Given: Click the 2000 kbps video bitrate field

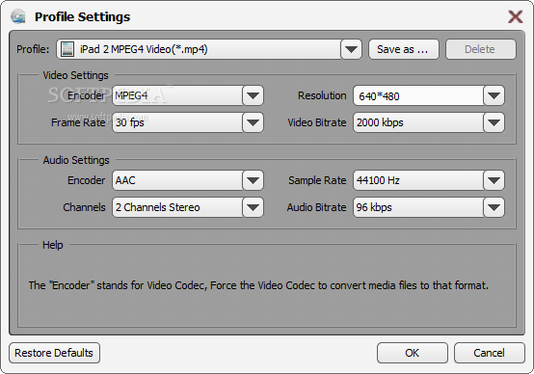Looking at the screenshot, I should 418,122.
